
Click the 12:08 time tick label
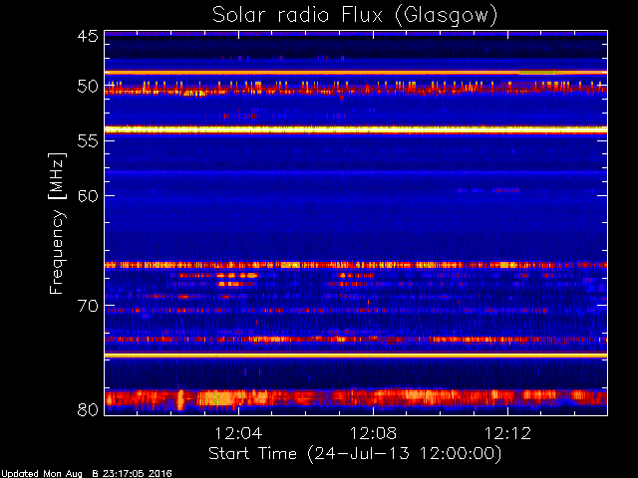(373, 433)
